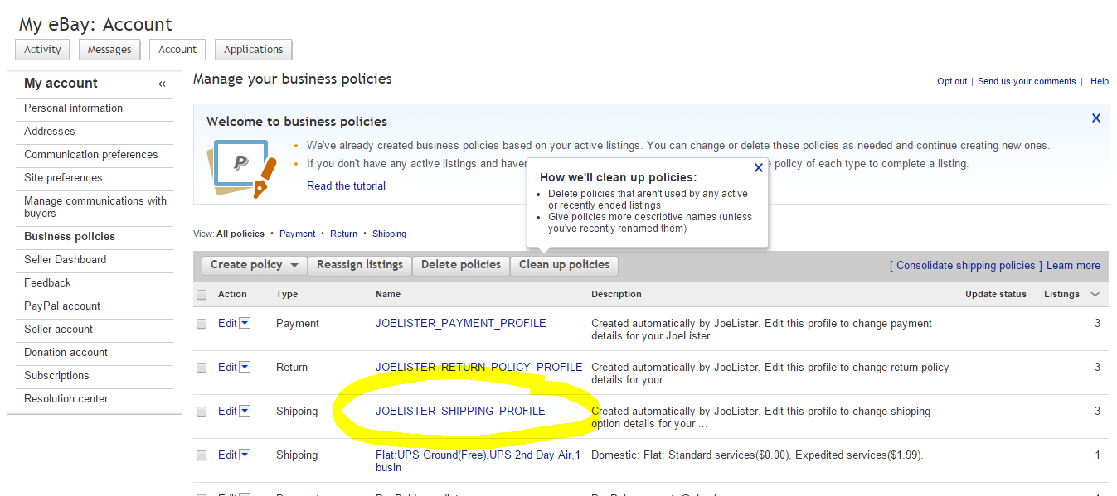
Task: Filter view by Payment policies
Action: 298,234
